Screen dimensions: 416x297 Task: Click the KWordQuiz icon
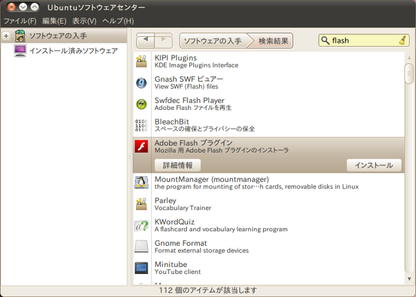(x=141, y=225)
